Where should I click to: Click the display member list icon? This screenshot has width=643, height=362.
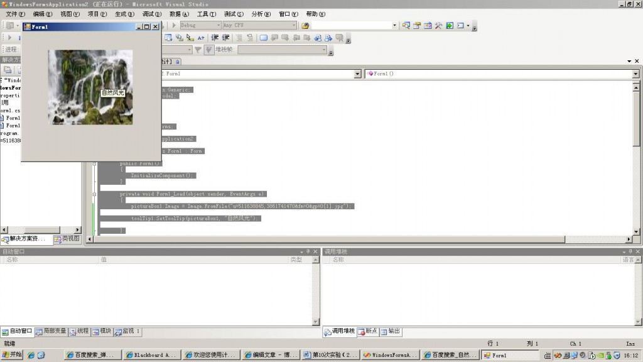pos(168,38)
